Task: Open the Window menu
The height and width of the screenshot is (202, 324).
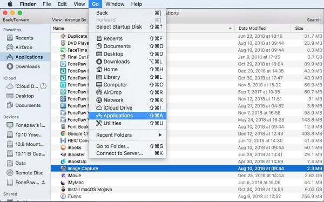Action: tap(115, 4)
